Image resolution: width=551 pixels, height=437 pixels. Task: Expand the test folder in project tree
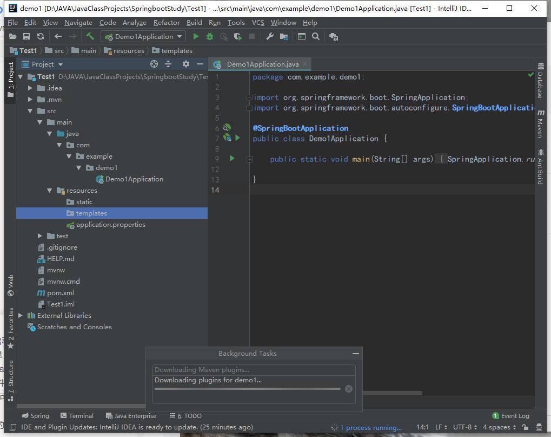pyautogui.click(x=40, y=236)
